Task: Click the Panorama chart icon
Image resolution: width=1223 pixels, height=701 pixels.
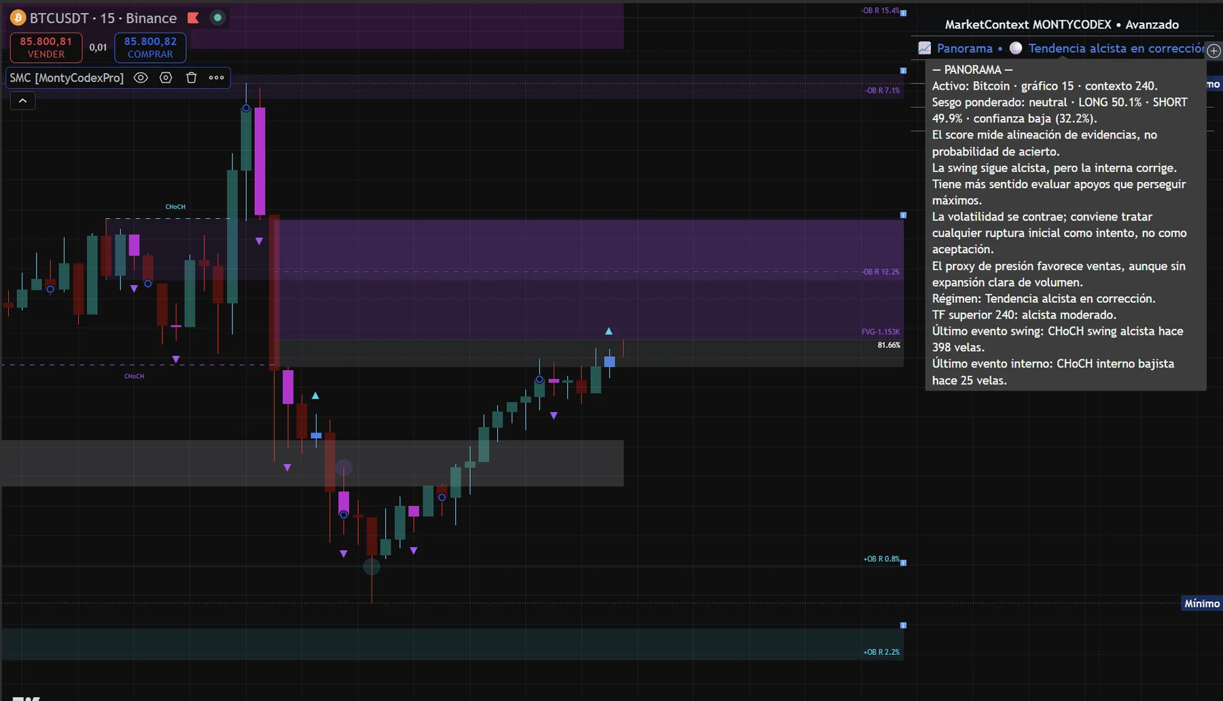Action: (x=925, y=48)
